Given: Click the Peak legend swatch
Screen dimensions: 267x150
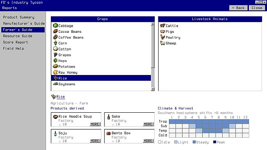Looking at the screenshot, I should tap(215, 142).
